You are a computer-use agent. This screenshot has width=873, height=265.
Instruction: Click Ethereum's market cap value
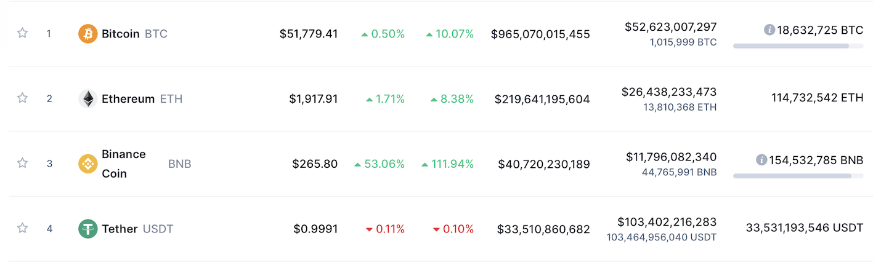(542, 99)
